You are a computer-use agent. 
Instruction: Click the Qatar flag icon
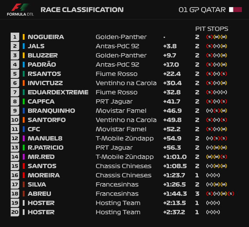tap(235, 10)
